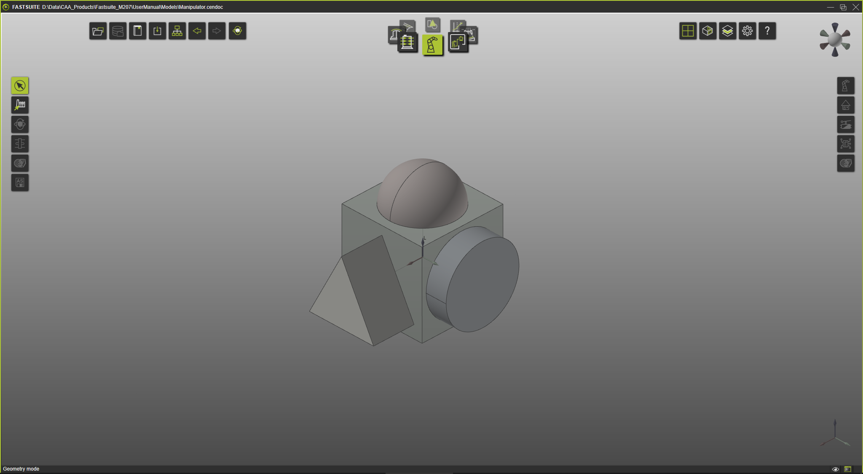Open the database library icon
The image size is (863, 474).
point(118,31)
